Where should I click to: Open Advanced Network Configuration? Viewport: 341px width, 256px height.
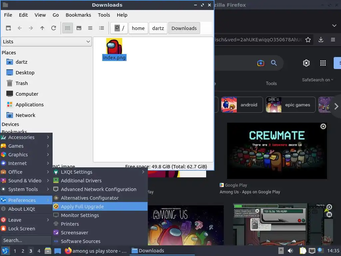click(x=100, y=189)
